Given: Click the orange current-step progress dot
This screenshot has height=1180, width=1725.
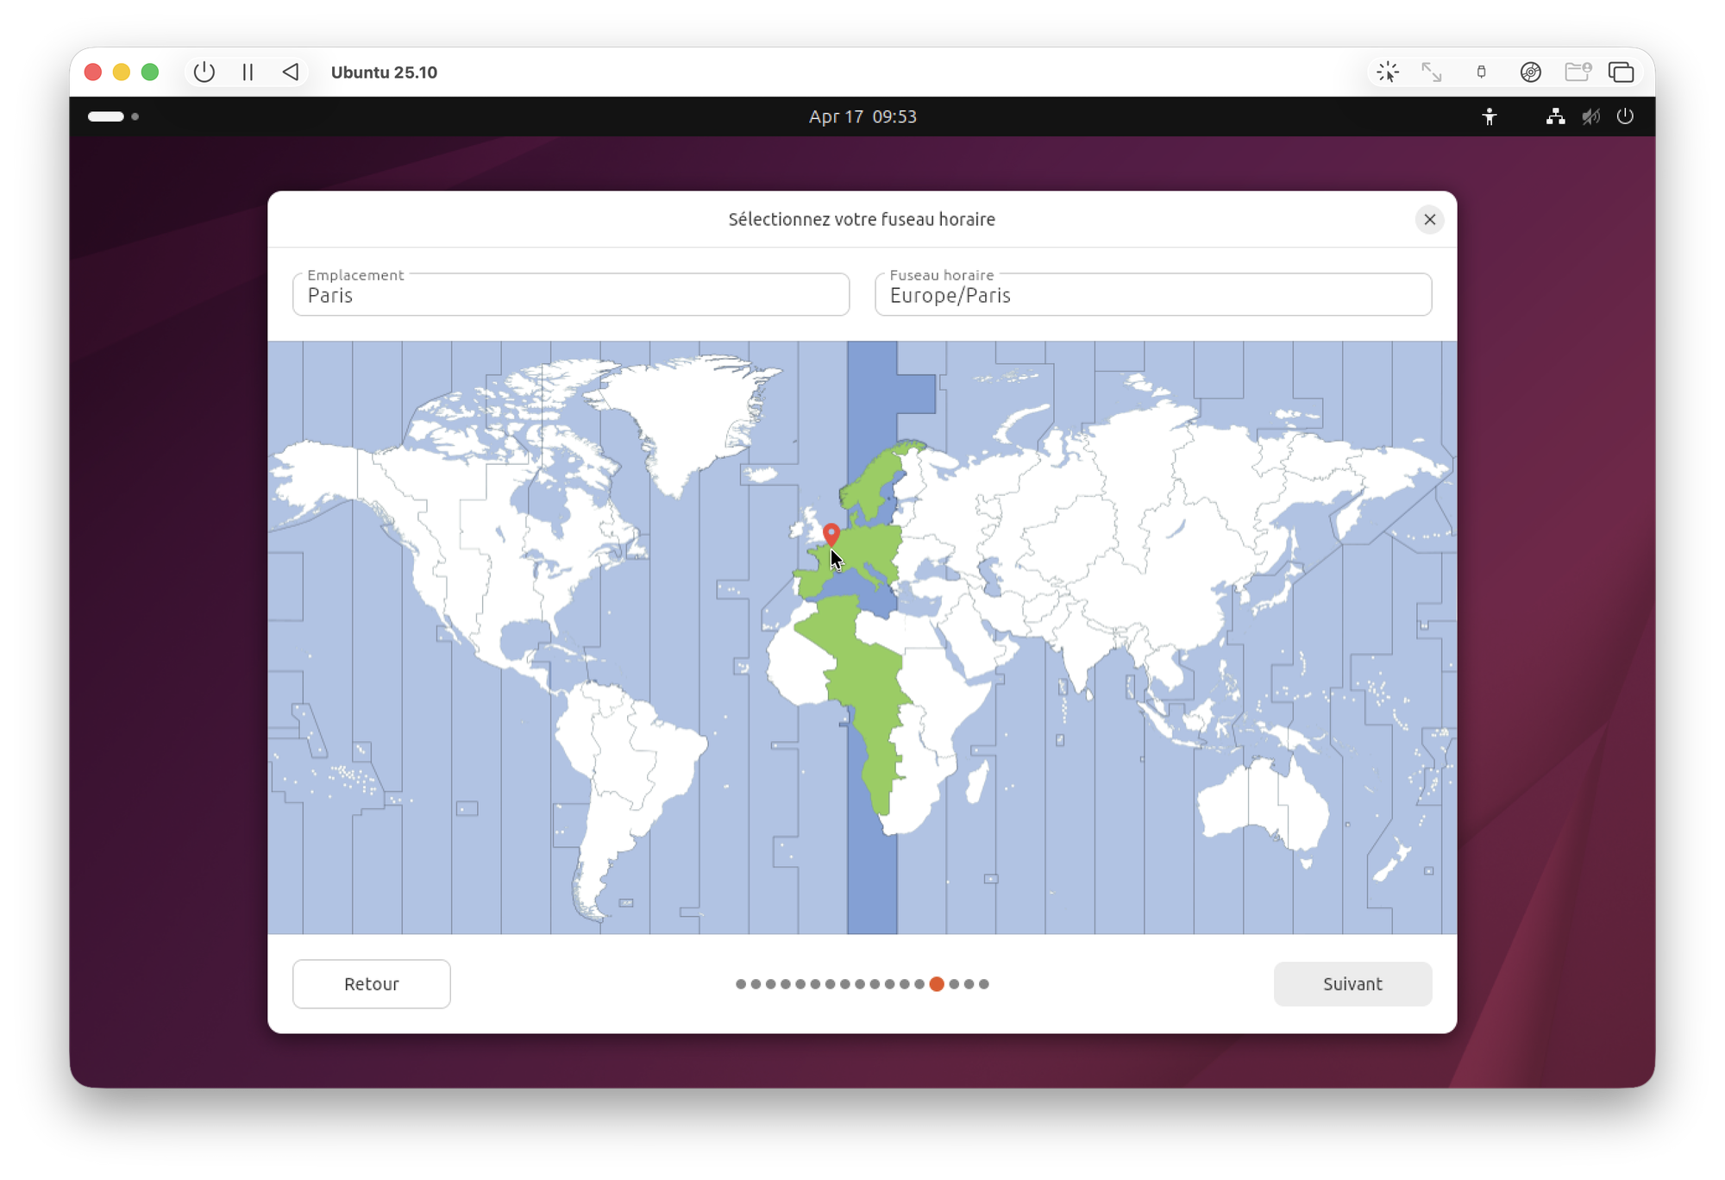Looking at the screenshot, I should pyautogui.click(x=937, y=984).
